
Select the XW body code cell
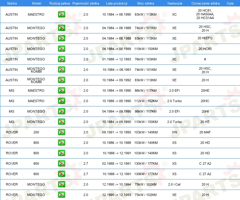(x=174, y=132)
